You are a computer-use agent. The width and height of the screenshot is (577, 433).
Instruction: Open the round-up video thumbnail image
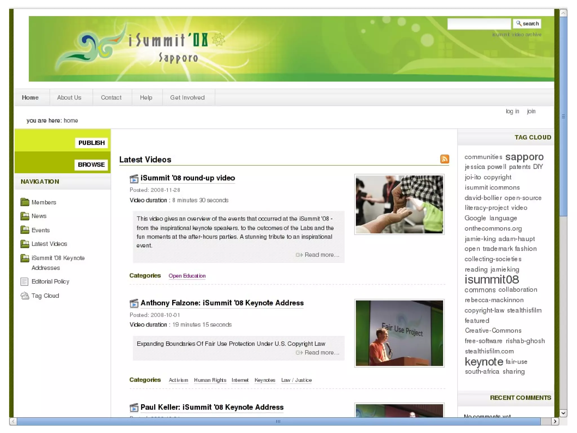click(399, 204)
